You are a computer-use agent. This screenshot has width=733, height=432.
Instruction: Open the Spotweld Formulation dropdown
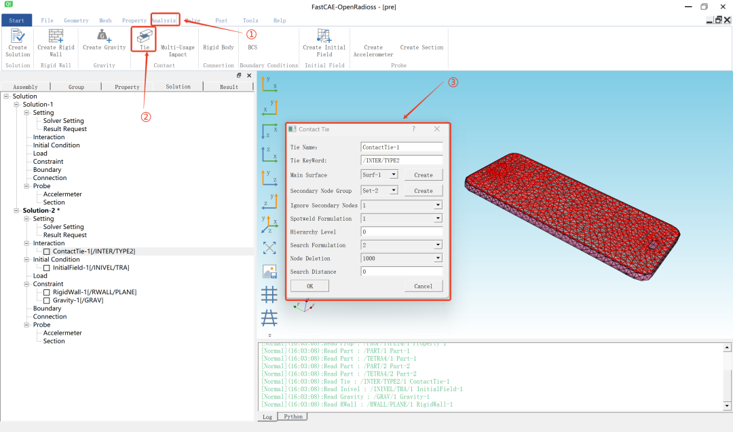(x=438, y=218)
